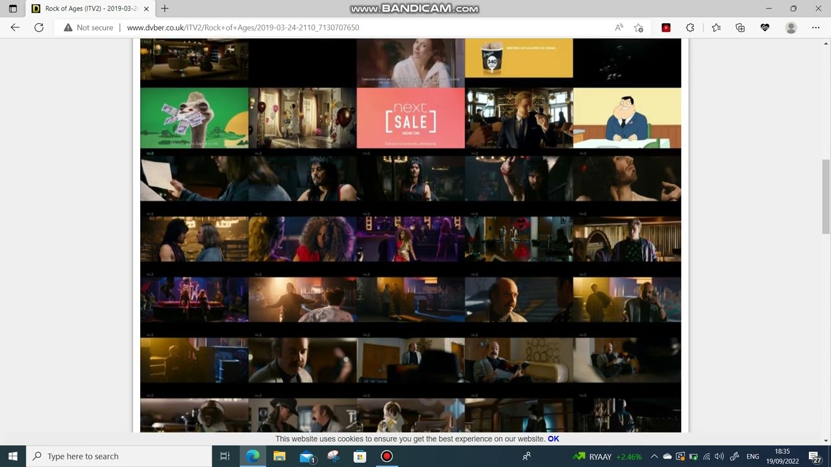Click OK on the cookie notice
831x467 pixels.
[x=553, y=439]
